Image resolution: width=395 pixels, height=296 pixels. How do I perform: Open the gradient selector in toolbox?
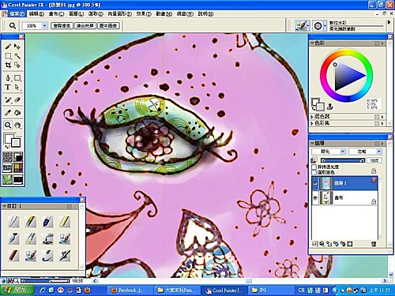(x=18, y=157)
